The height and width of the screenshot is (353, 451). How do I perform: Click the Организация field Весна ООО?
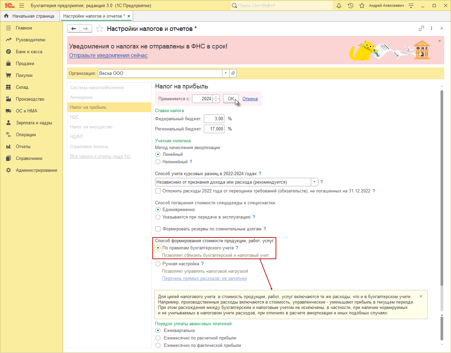click(x=160, y=73)
